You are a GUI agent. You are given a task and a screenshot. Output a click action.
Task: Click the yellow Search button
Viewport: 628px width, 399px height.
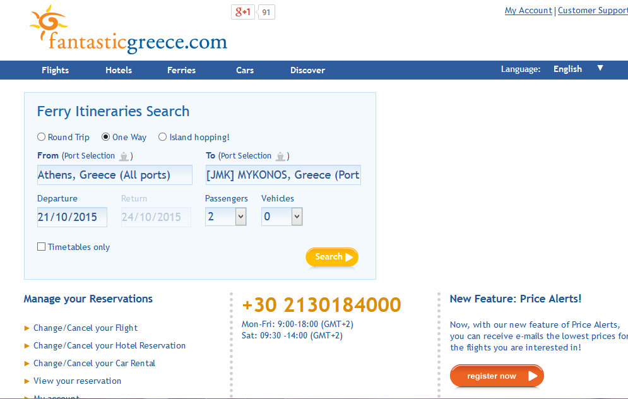coord(332,257)
